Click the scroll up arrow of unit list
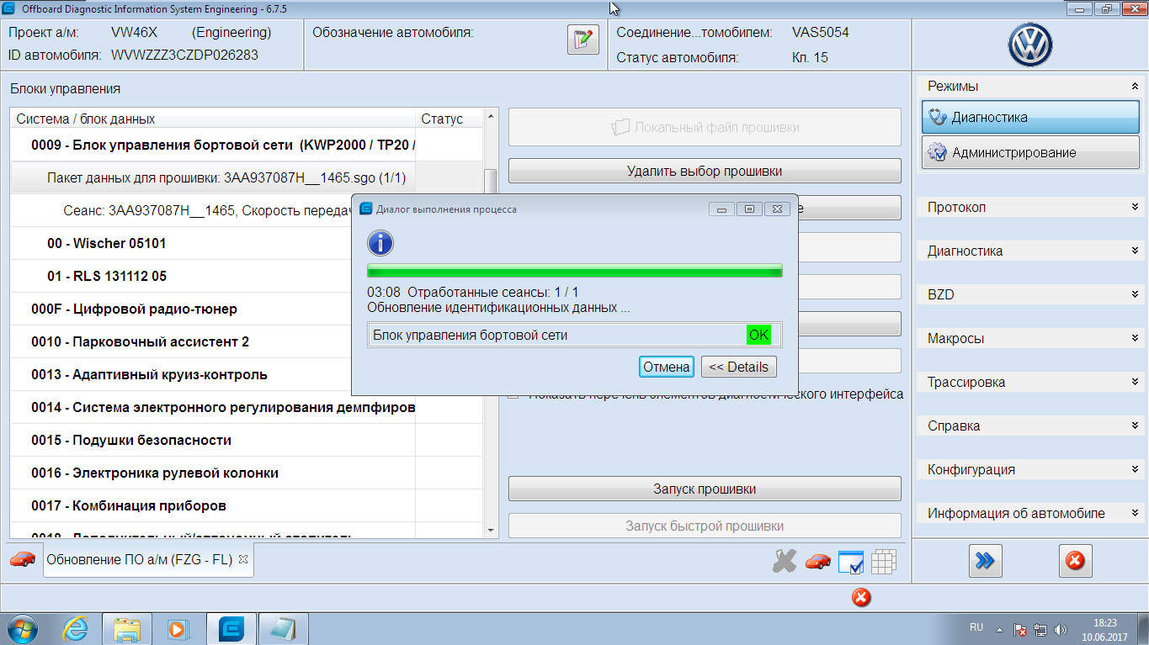 pos(492,115)
